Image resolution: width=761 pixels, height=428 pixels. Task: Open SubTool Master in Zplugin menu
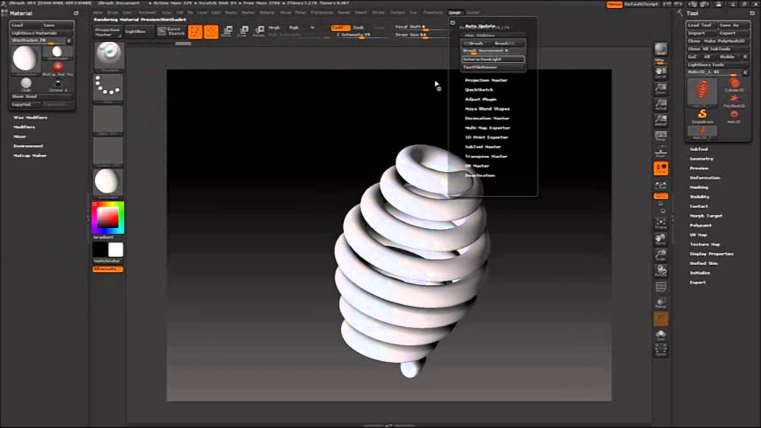[483, 147]
